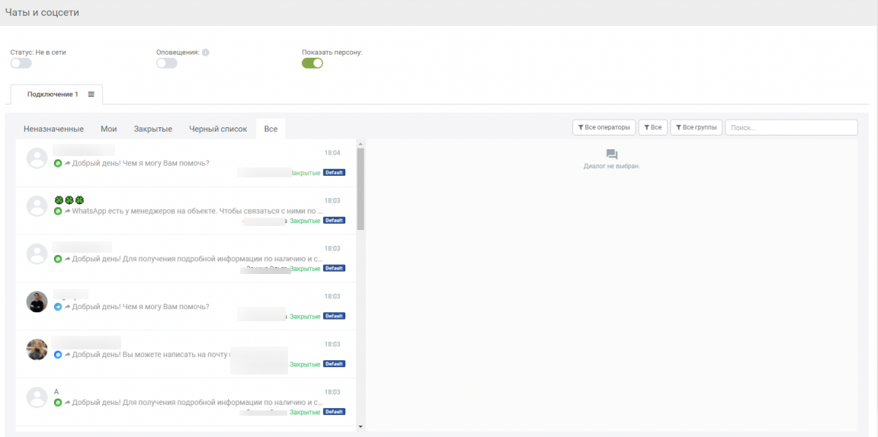Click the WhatsApp icon in the 18:04 chat
The width and height of the screenshot is (878, 437).
58,164
